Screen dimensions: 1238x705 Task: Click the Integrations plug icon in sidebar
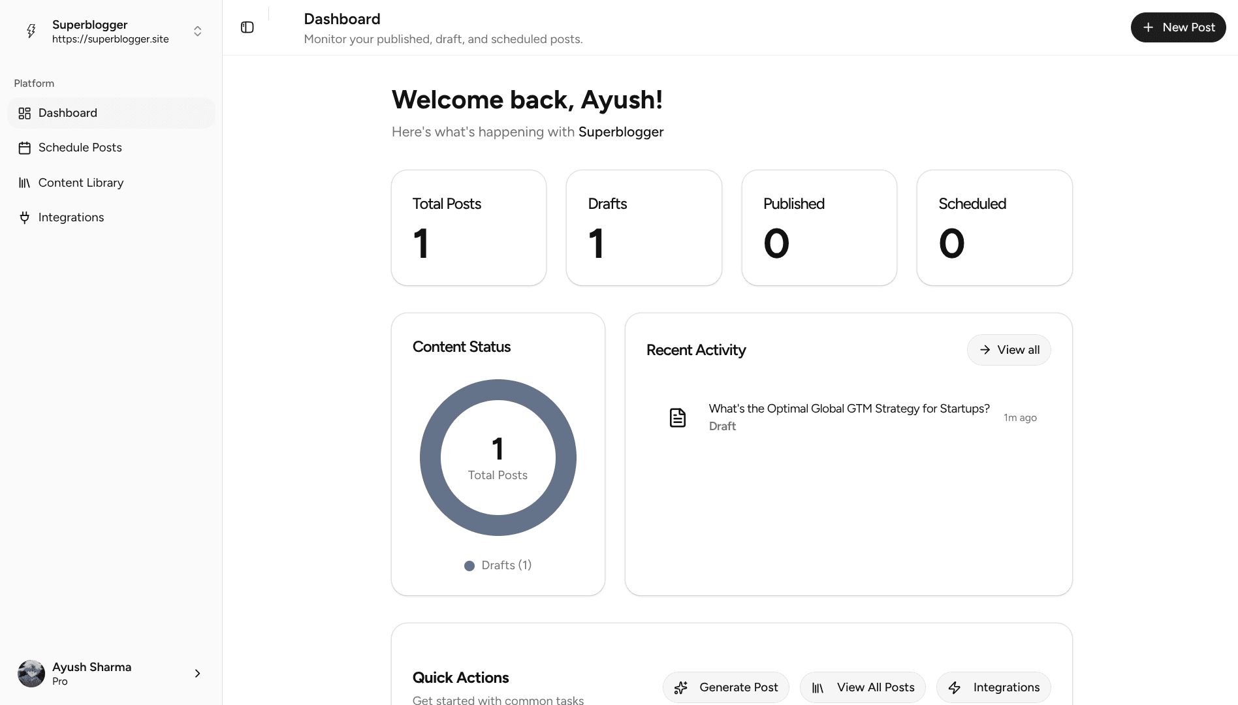pyautogui.click(x=25, y=217)
